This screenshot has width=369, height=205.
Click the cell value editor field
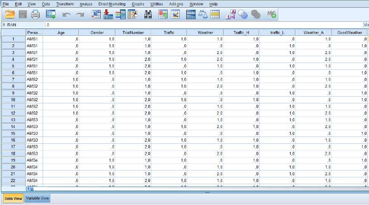tap(204, 25)
